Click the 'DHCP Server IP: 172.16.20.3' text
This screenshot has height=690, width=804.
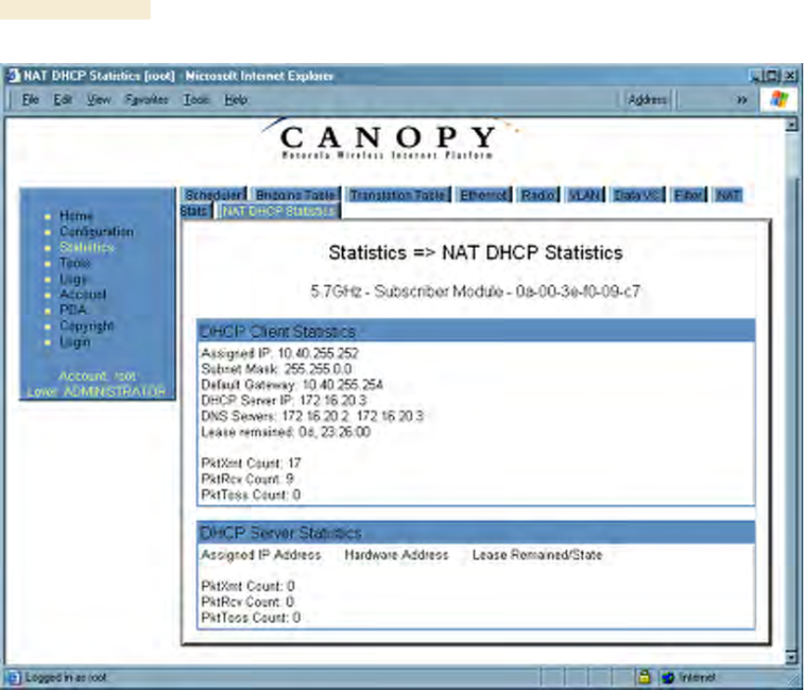[283, 400]
